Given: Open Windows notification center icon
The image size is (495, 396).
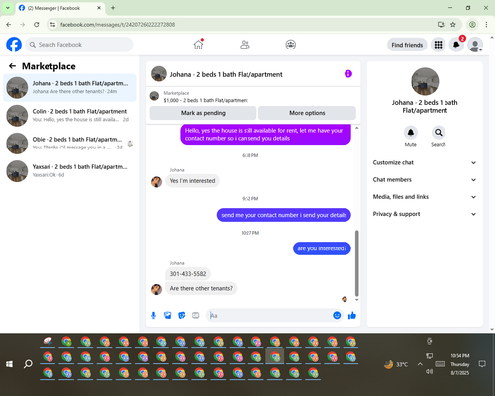Looking at the screenshot, I should coord(482,364).
